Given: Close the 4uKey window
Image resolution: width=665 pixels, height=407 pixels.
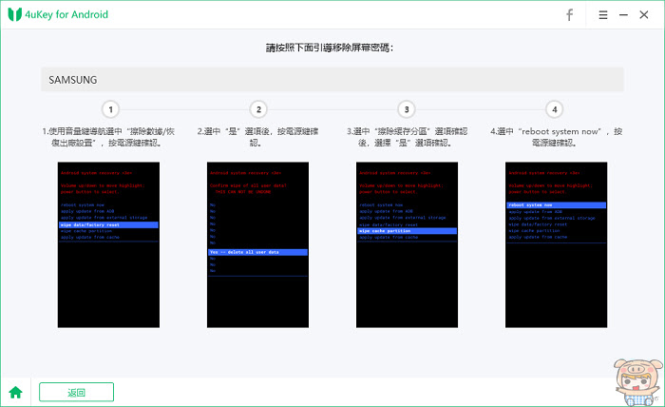Looking at the screenshot, I should pos(644,15).
